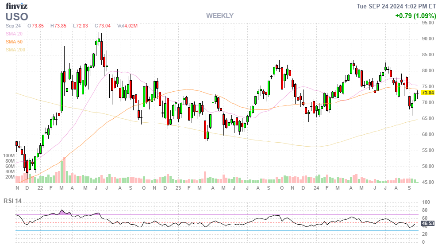Click the 80 level on RSI axis
Image resolution: width=442 pixels, height=249 pixels.
point(423,210)
